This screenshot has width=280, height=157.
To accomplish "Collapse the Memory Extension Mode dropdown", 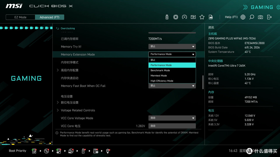I will (172, 54).
